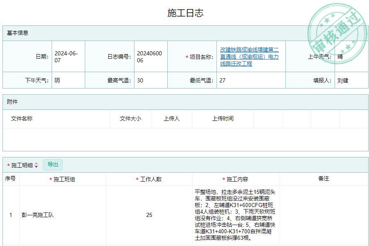
Task: Click the 填报人 value 刘健
Action: coord(343,80)
